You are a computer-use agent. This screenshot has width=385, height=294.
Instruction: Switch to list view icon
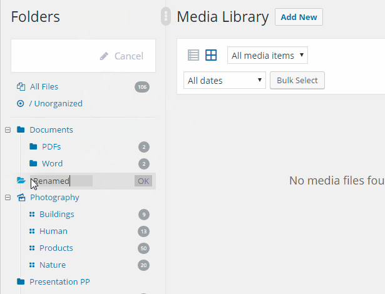pos(193,55)
